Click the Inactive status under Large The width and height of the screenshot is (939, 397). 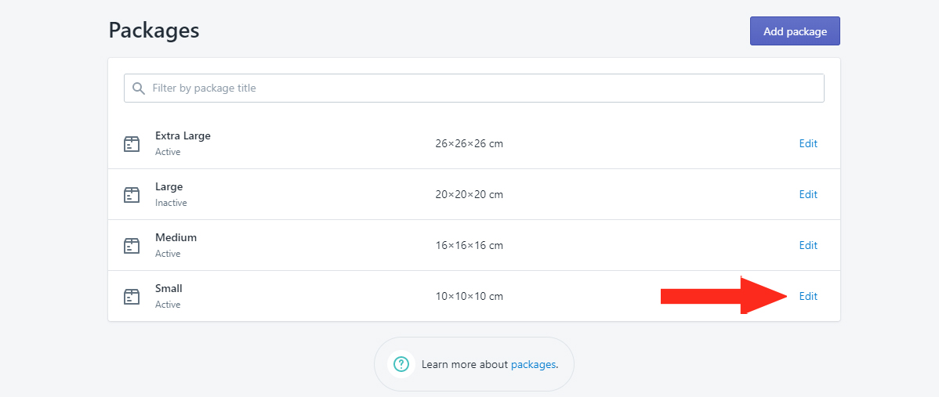pyautogui.click(x=171, y=203)
